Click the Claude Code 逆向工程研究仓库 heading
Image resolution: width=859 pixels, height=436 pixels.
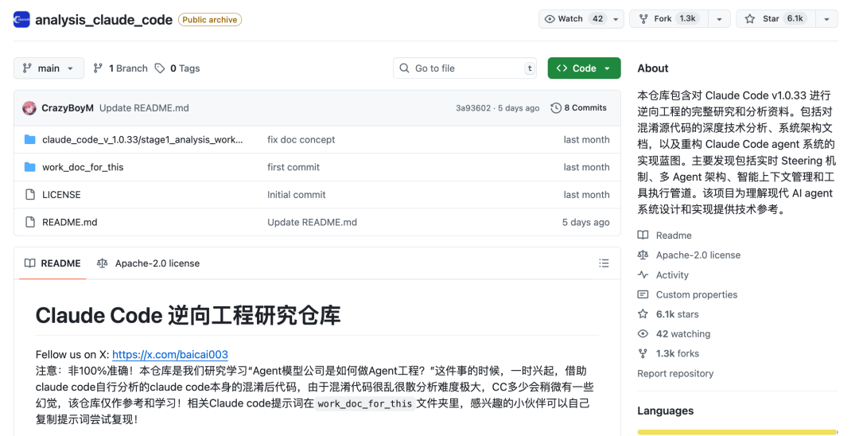(x=188, y=316)
